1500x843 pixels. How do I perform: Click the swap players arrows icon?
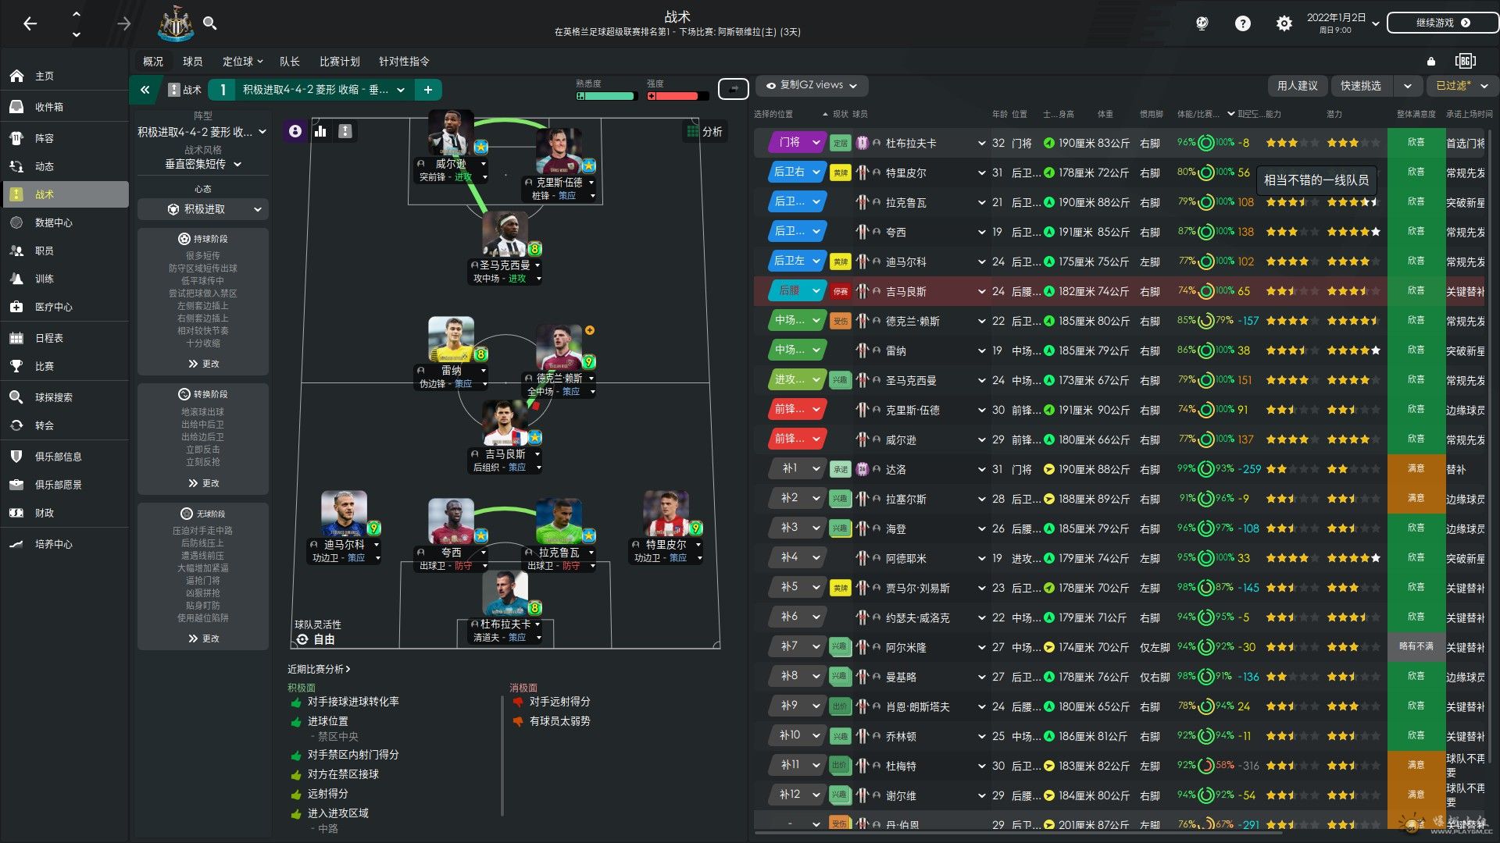click(733, 89)
